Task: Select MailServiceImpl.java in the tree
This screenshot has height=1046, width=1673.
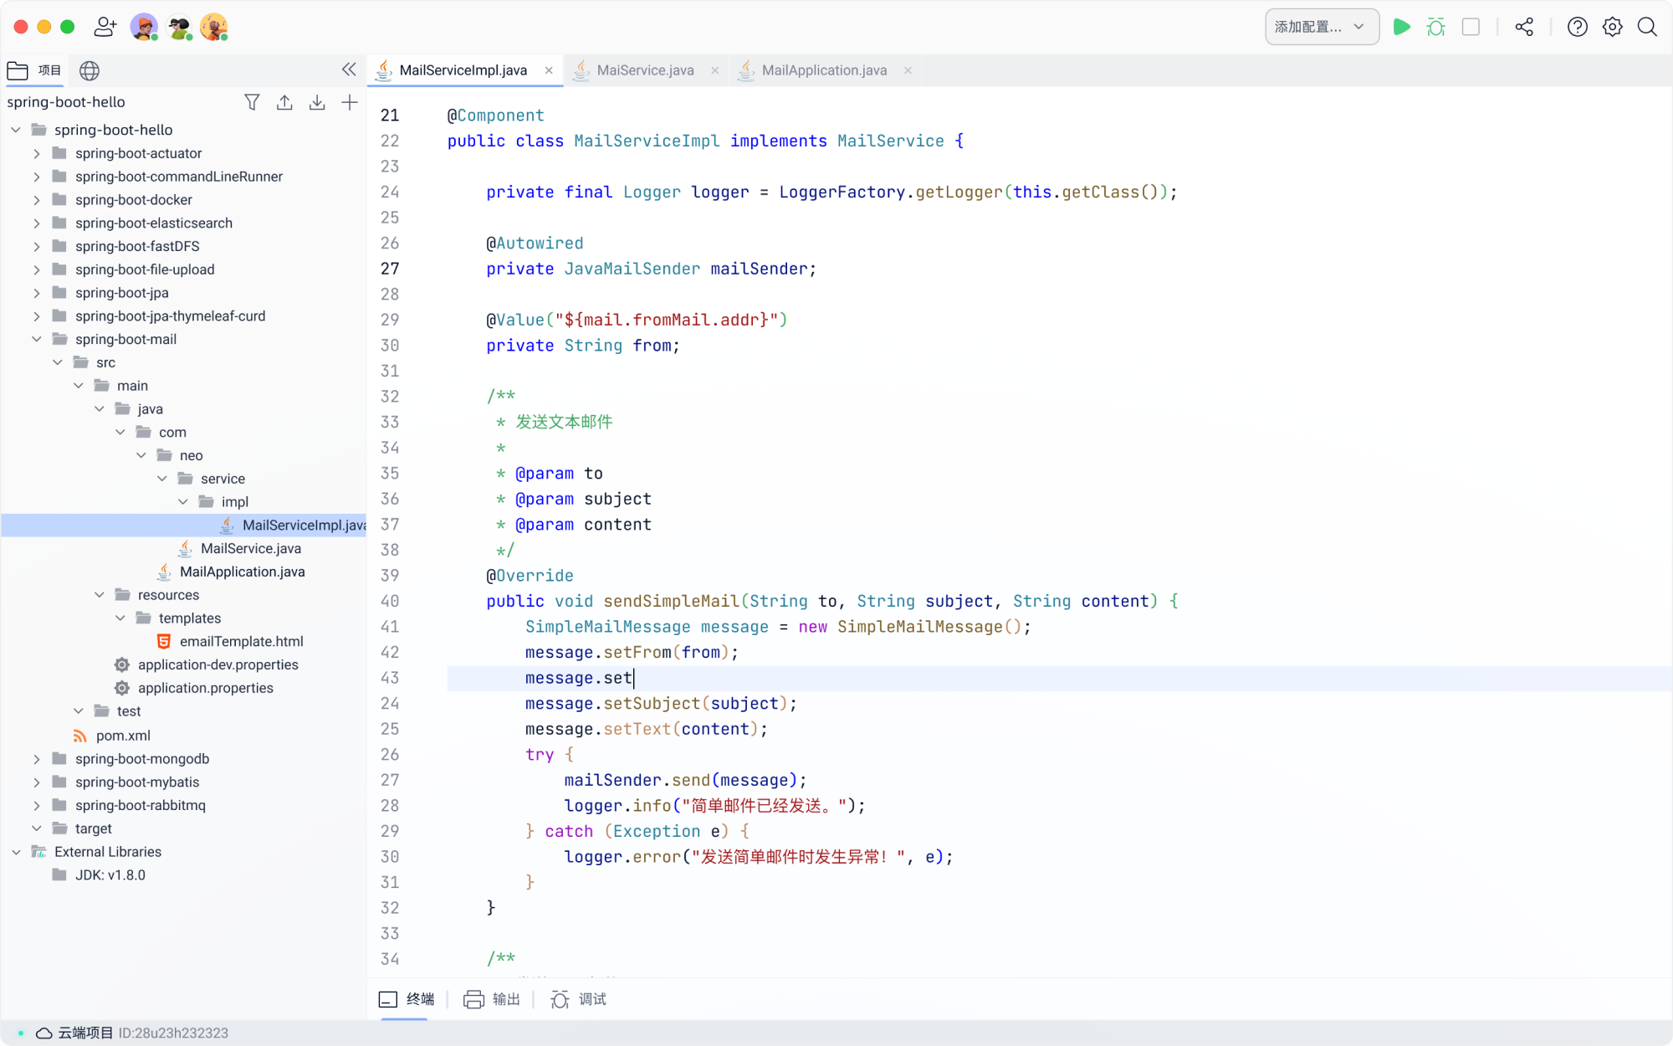Action: (x=184, y=526)
